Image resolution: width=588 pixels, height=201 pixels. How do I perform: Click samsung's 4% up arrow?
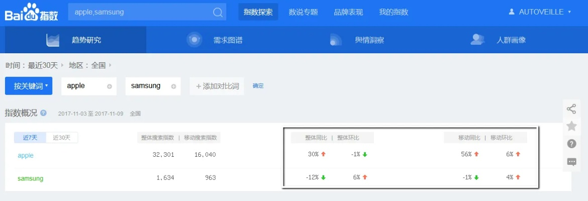[518, 177]
